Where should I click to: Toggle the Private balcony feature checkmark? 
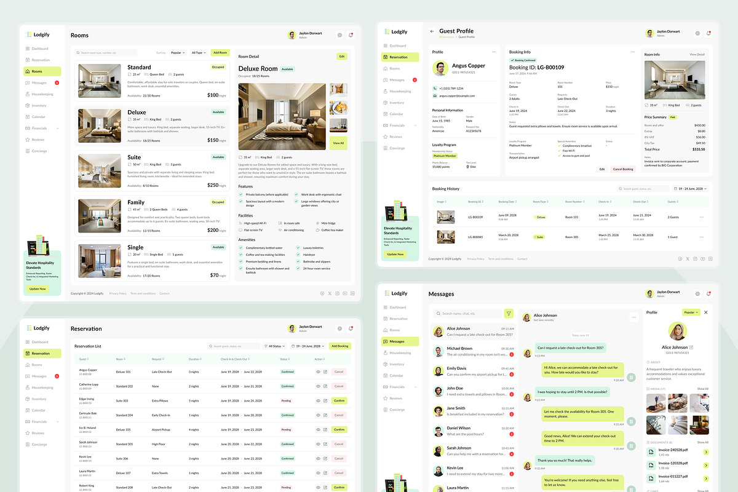point(241,194)
